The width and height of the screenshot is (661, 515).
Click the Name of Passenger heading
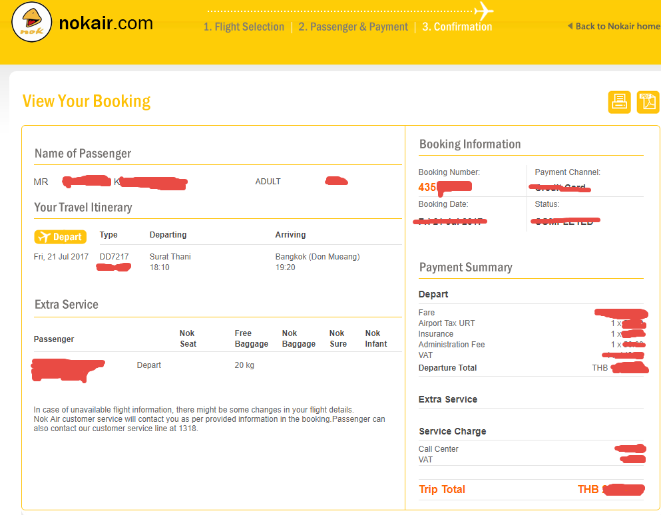[83, 154]
